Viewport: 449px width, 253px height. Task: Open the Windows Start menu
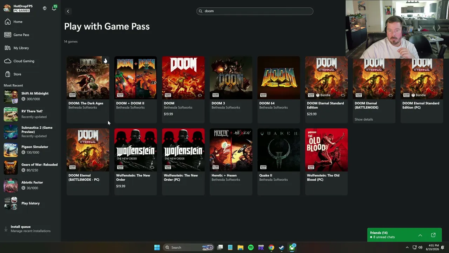(157, 247)
